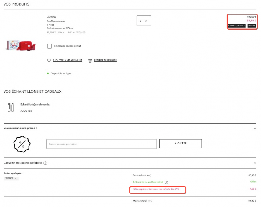Click the trash bin icon
261x207 pixels.
[x=90, y=61]
